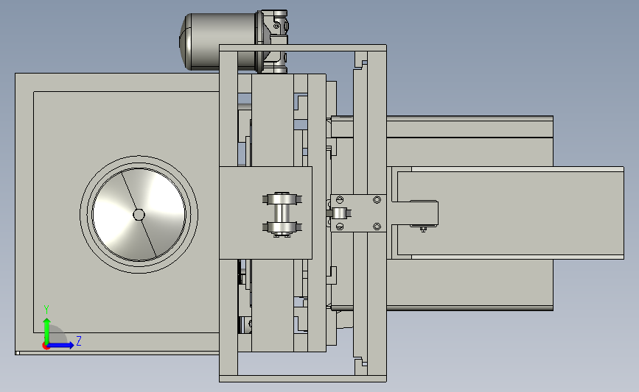
Task: Select the red origin point of the triad
Action: pos(46,346)
